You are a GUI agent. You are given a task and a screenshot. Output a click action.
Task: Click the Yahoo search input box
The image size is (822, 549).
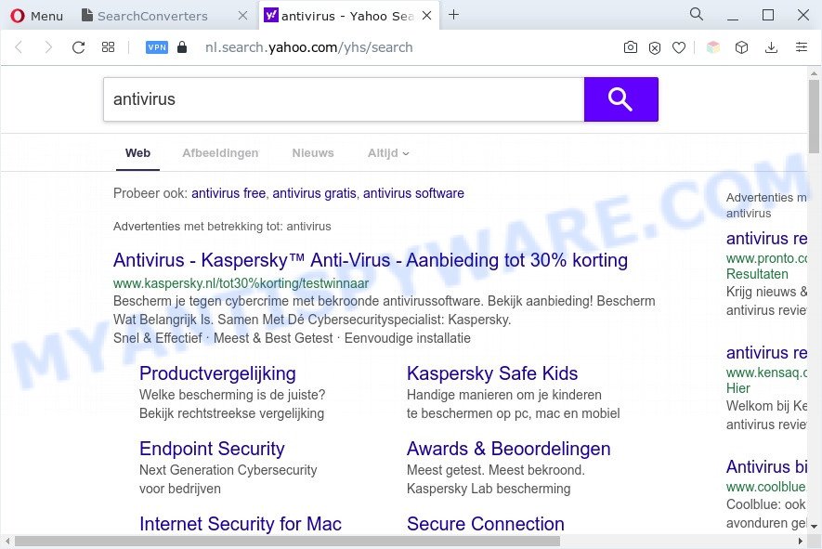click(344, 99)
